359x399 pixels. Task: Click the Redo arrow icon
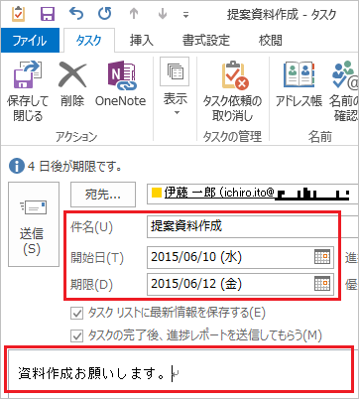105,14
